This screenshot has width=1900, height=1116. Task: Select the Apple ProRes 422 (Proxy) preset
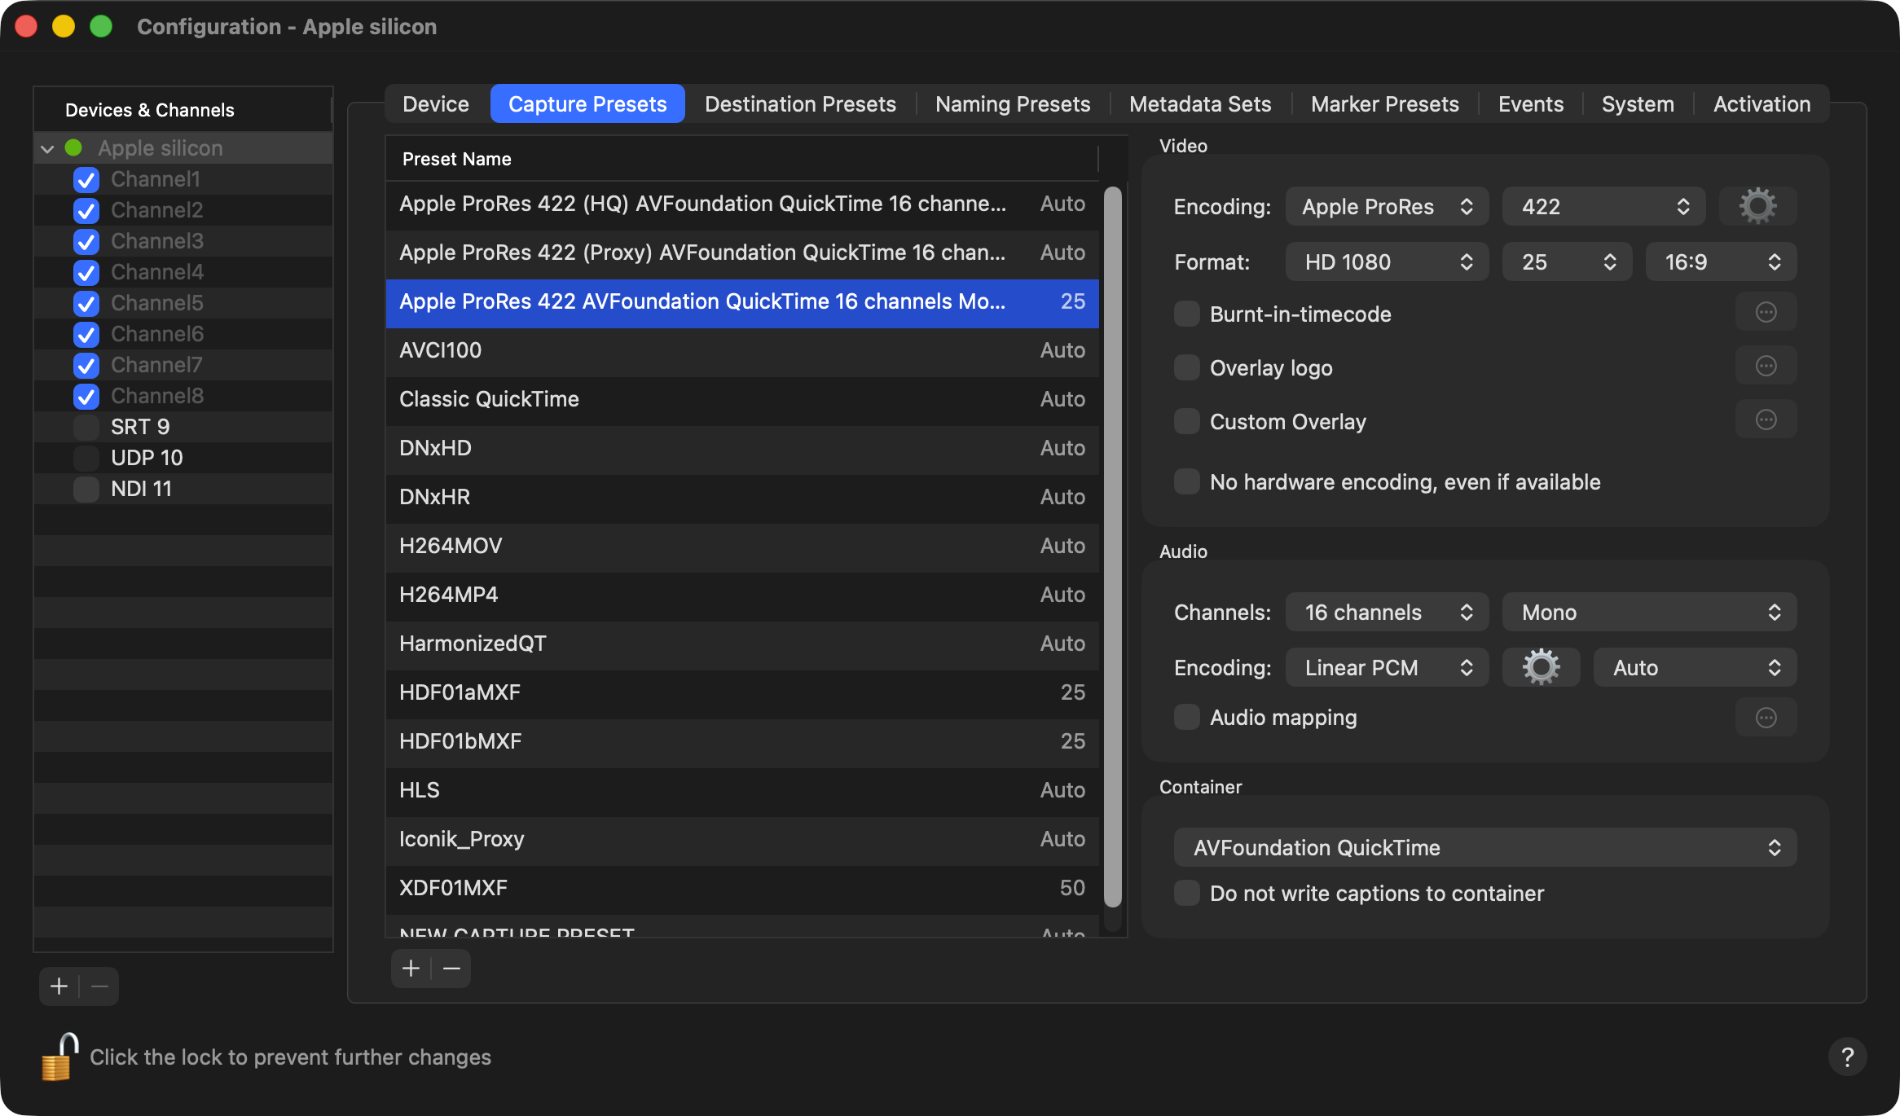pyautogui.click(x=742, y=253)
